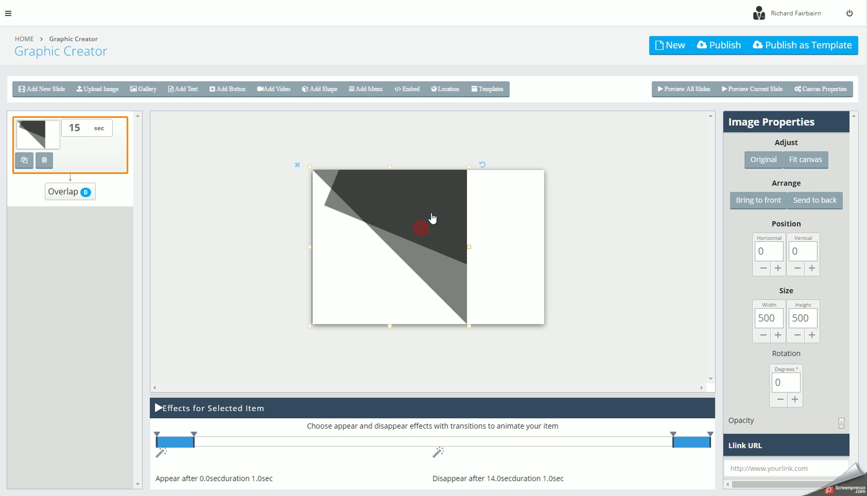The height and width of the screenshot is (496, 867).
Task: Decrease Rotation degrees with minus
Action: coord(780,399)
